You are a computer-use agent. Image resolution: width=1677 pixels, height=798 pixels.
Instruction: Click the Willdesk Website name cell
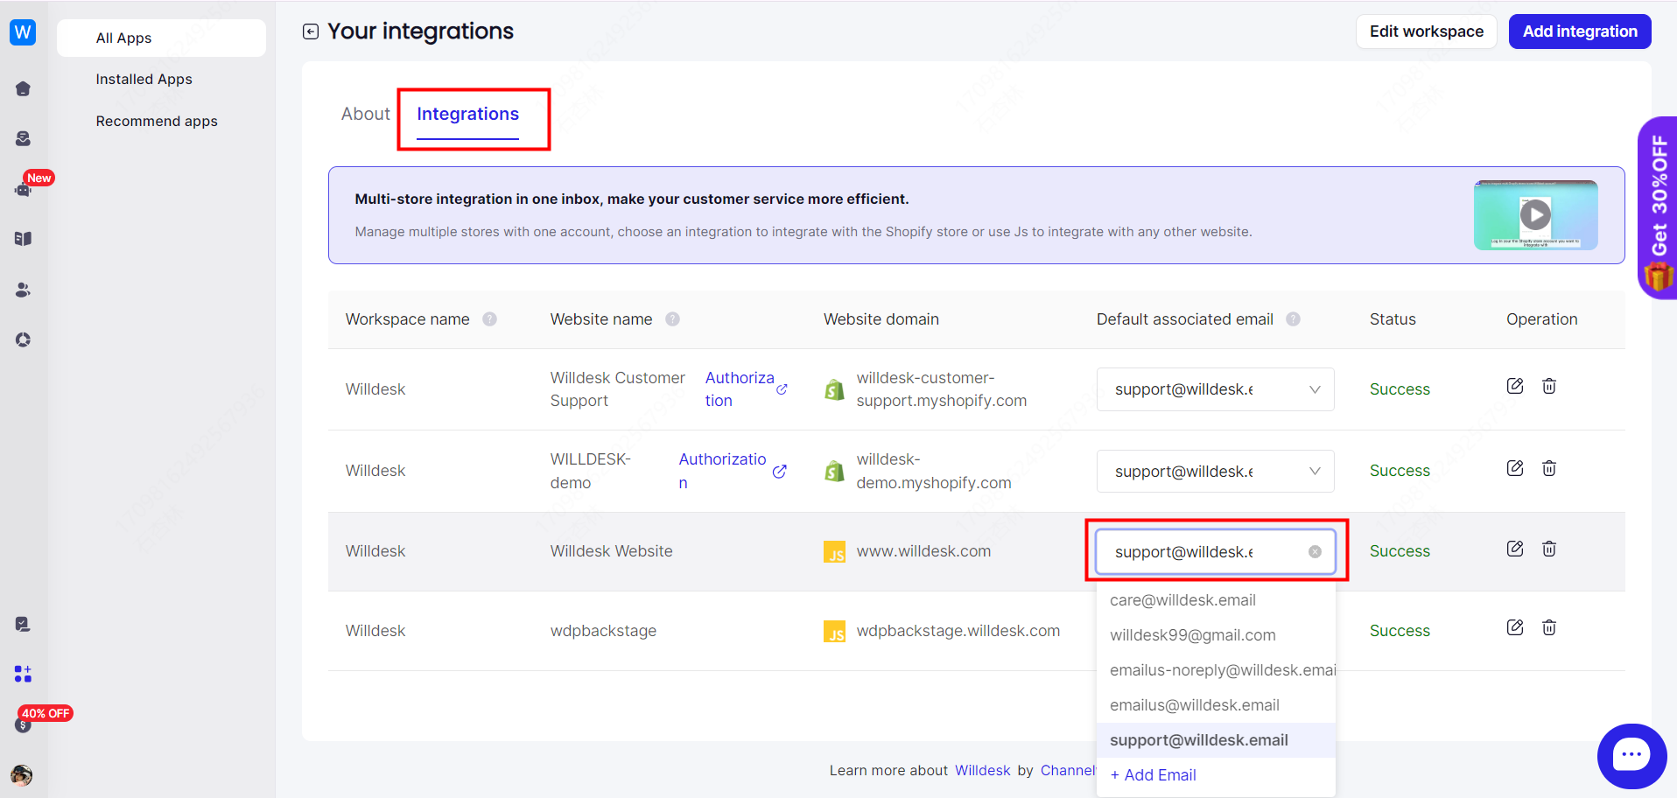pos(611,551)
